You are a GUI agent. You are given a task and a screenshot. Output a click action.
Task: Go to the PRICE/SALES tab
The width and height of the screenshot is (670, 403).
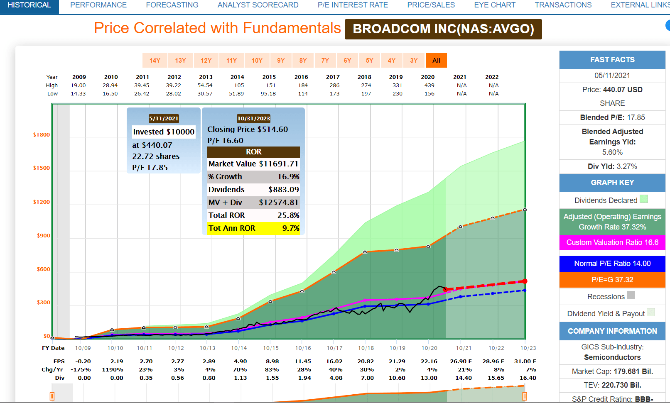[x=431, y=5]
